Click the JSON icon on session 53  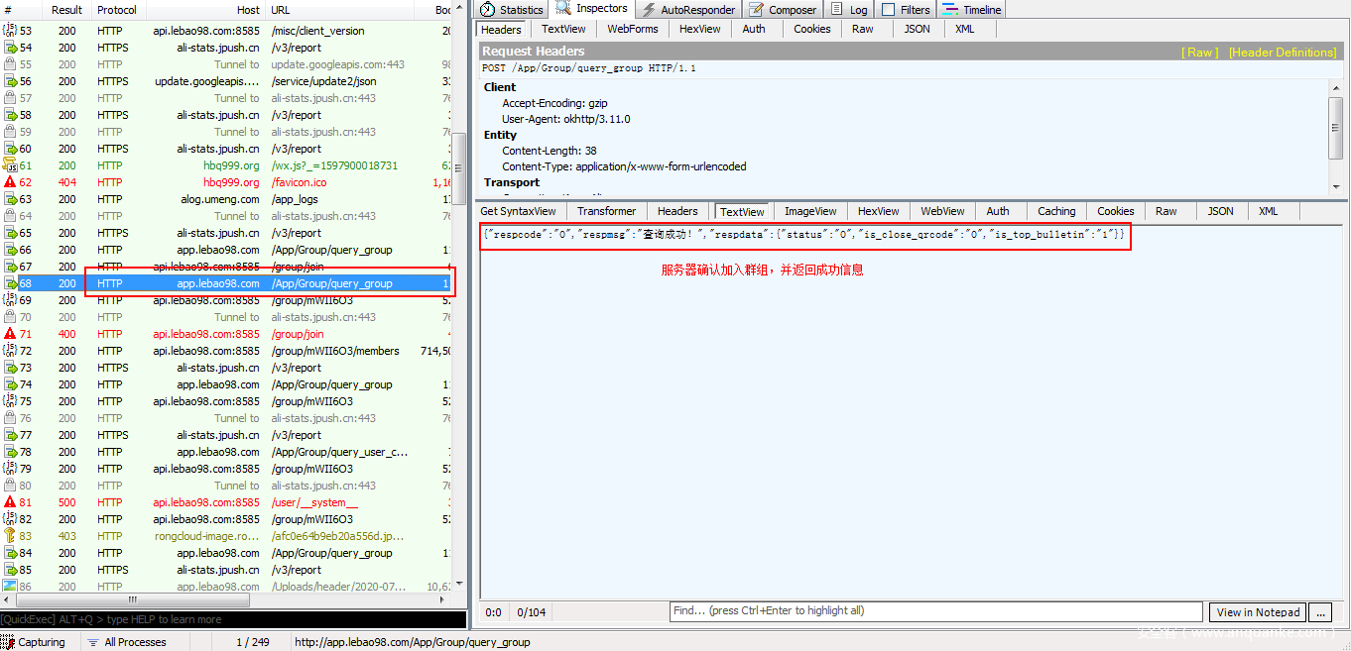coord(10,31)
